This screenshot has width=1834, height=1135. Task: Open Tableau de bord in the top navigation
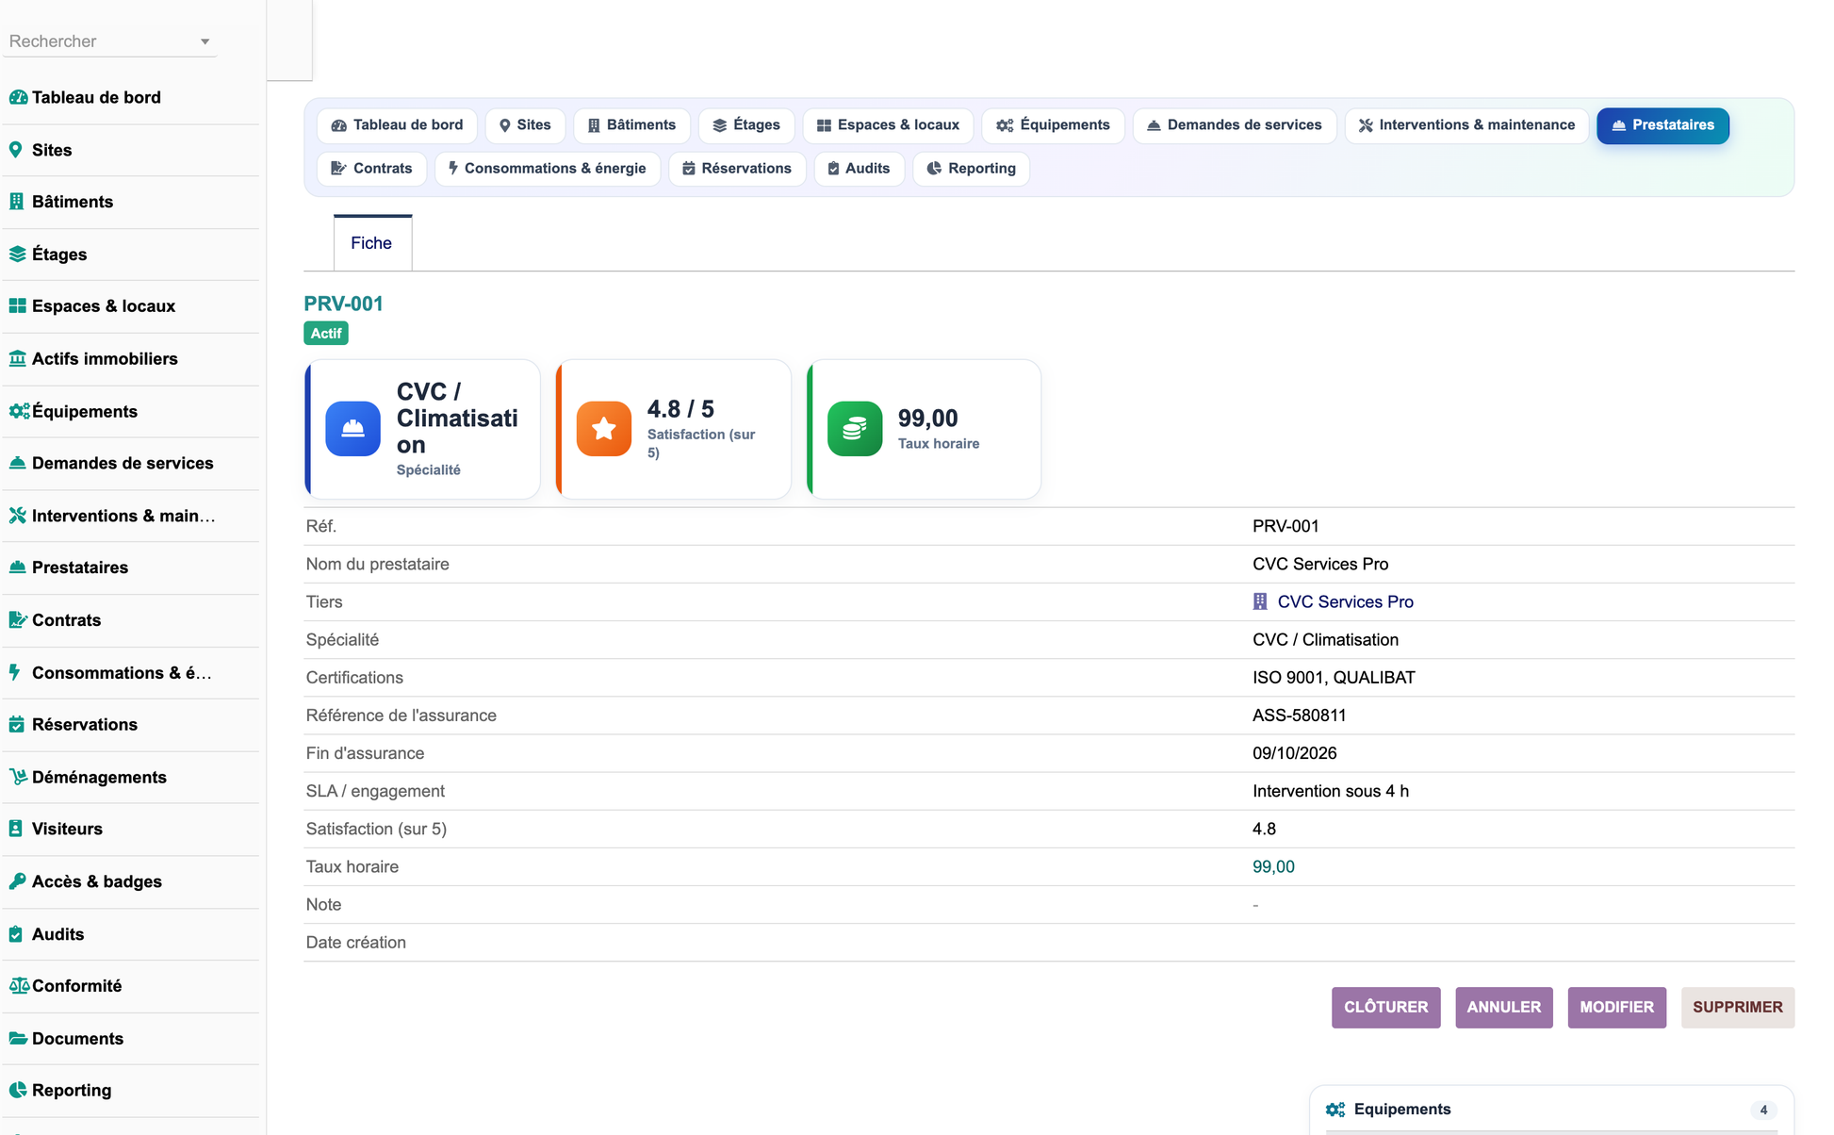(397, 125)
